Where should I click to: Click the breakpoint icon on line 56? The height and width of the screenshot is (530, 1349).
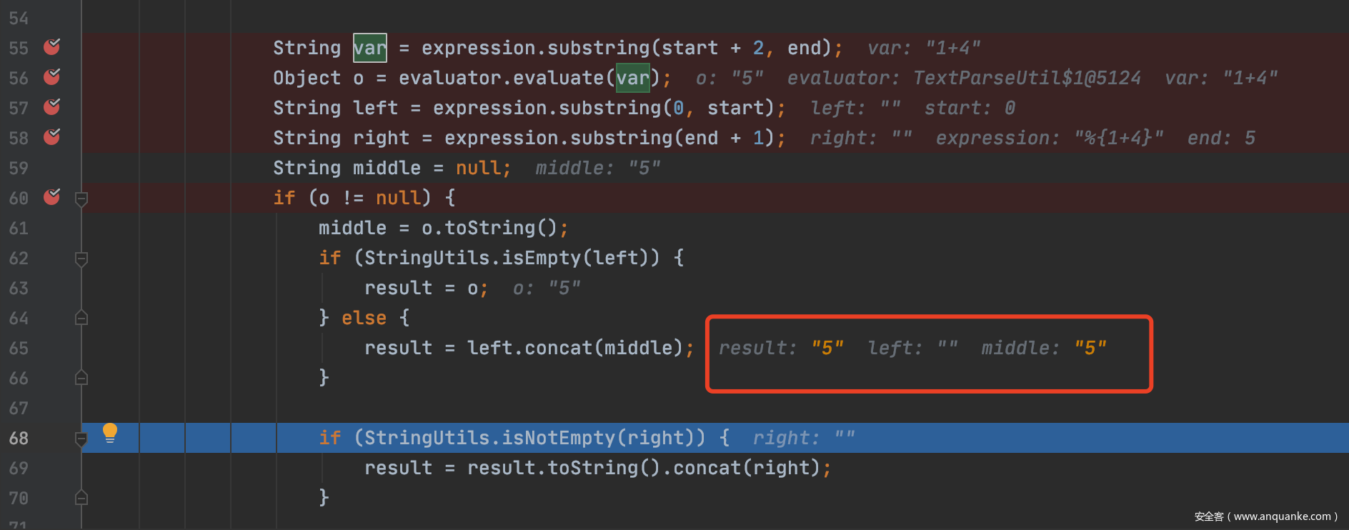point(52,77)
